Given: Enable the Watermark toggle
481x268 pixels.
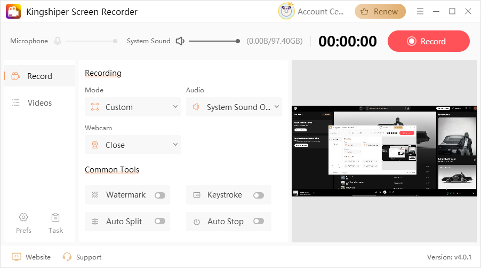Looking at the screenshot, I should click(160, 195).
